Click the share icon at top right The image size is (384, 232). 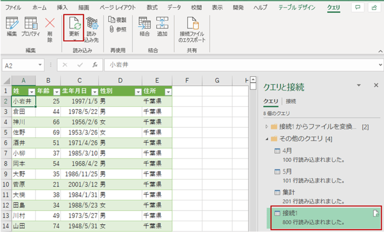[x=374, y=8]
